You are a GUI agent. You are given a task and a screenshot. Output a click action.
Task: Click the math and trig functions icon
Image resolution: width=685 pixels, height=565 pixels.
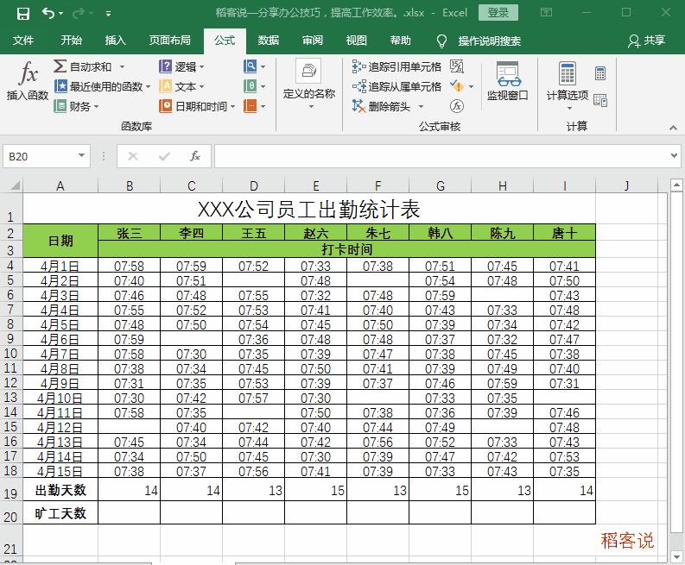pyautogui.click(x=251, y=86)
